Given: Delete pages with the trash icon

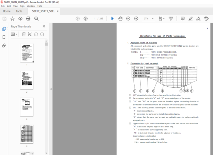Looking at the screenshot, I should pyautogui.click(x=24, y=34).
